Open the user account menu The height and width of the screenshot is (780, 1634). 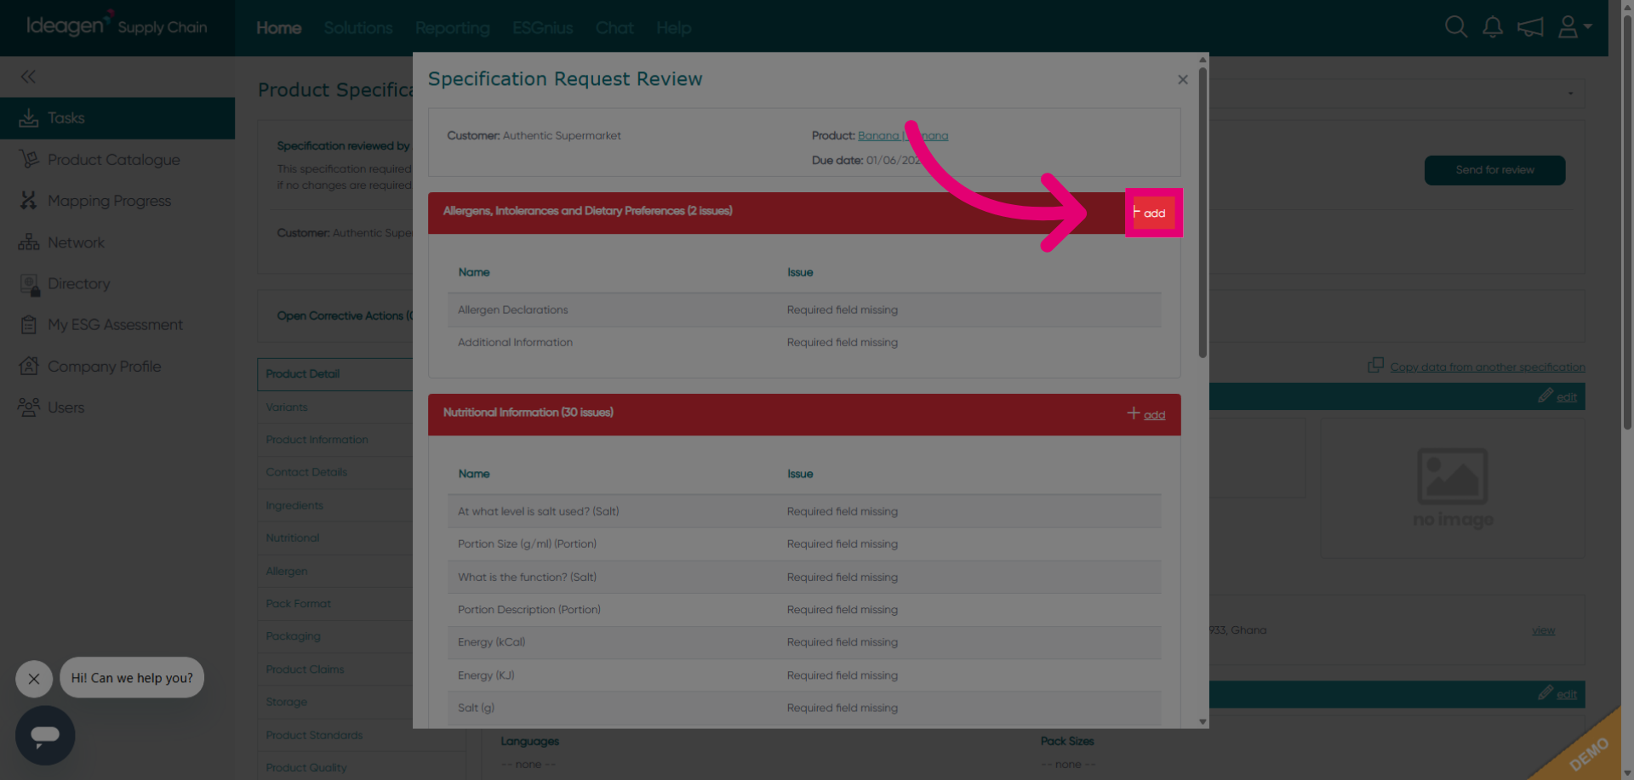click(x=1574, y=27)
